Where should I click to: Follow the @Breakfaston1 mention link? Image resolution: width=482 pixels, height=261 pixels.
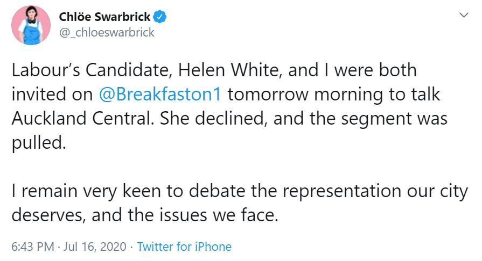pos(160,93)
